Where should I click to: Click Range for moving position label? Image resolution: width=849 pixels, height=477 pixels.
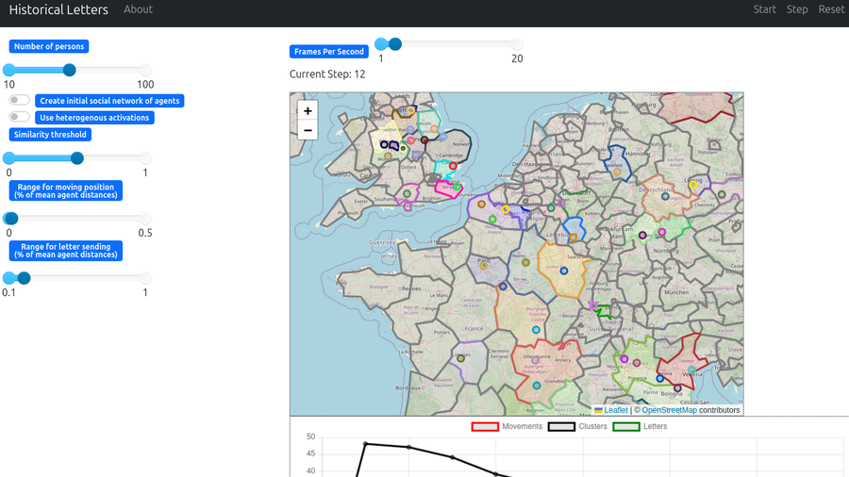click(65, 191)
